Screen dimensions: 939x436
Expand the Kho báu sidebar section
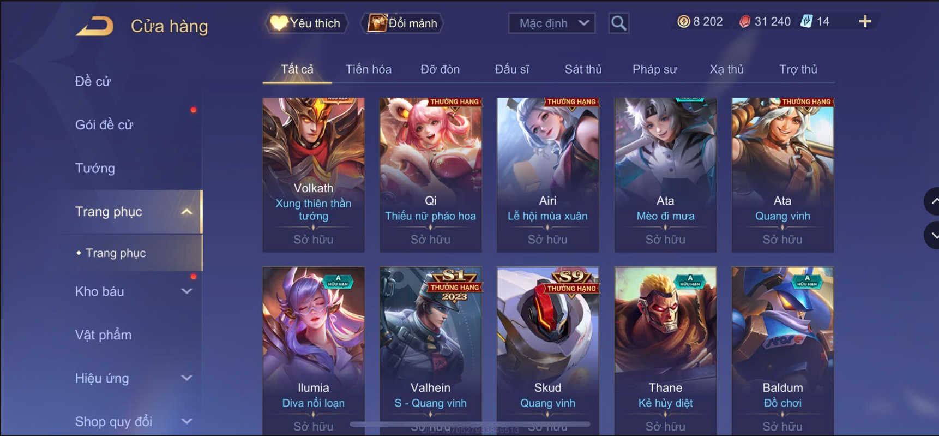(x=186, y=291)
